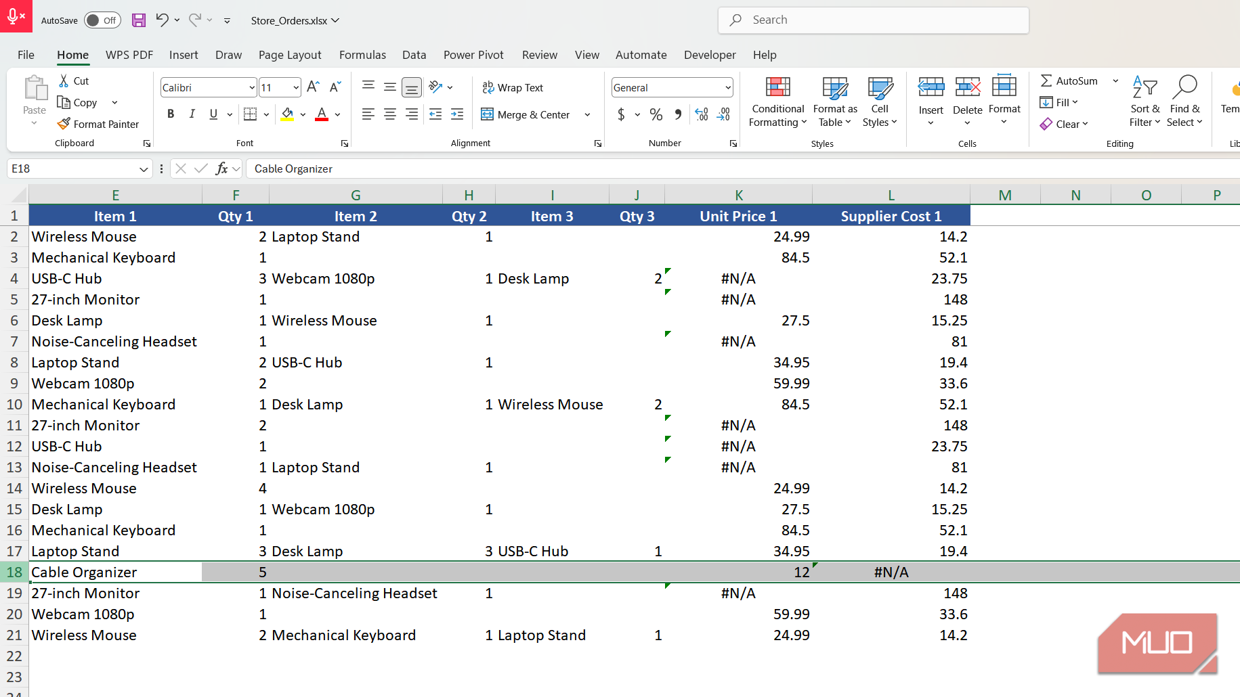Screen dimensions: 1240x697
Task: Open the File tab
Action: pyautogui.click(x=26, y=55)
